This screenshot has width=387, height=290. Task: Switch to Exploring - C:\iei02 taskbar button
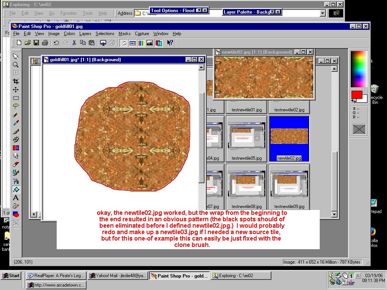coord(241,276)
